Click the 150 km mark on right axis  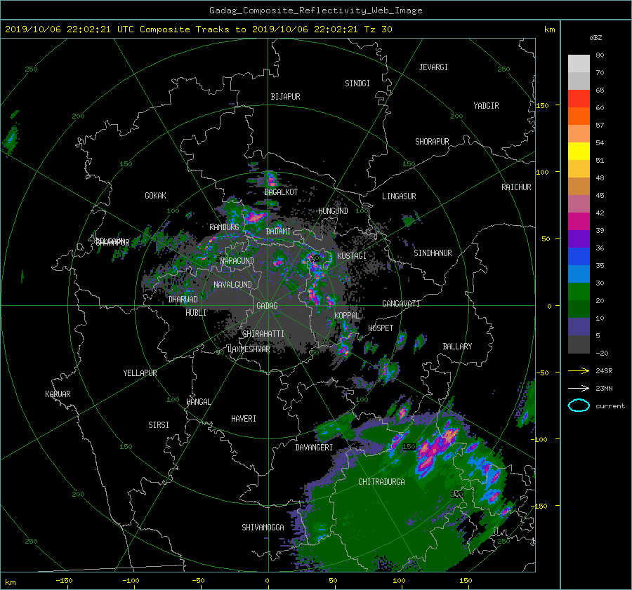[x=542, y=105]
